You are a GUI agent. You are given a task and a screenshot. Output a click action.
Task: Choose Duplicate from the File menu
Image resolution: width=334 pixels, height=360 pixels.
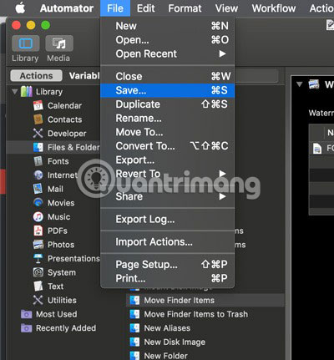coord(167,104)
